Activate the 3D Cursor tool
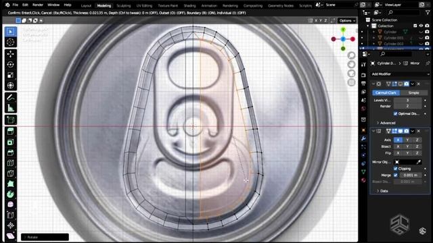Viewport: 433px width, 243px height. click(x=11, y=42)
